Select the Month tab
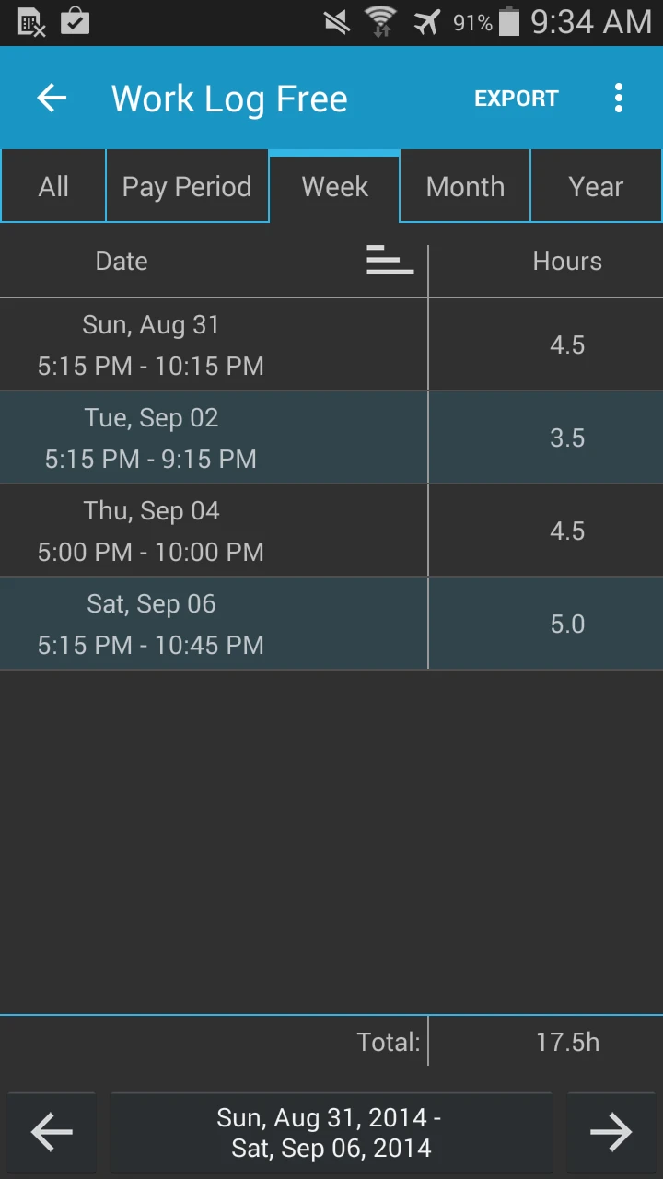Viewport: 663px width, 1179px height. (x=465, y=187)
